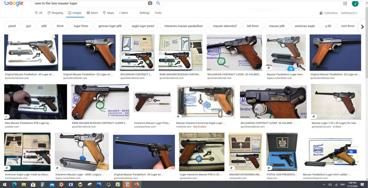Click product tag badge on simpsonltd.com thumbnail

pyautogui.click(x=231, y=168)
